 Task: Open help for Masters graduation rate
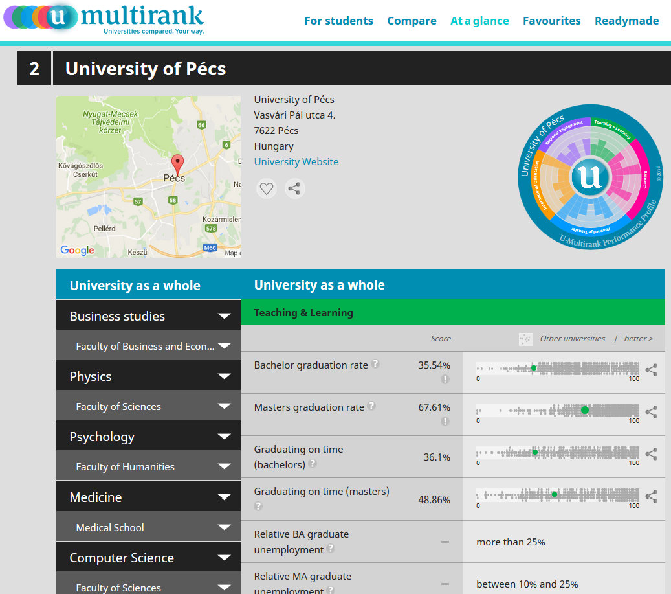click(x=371, y=406)
